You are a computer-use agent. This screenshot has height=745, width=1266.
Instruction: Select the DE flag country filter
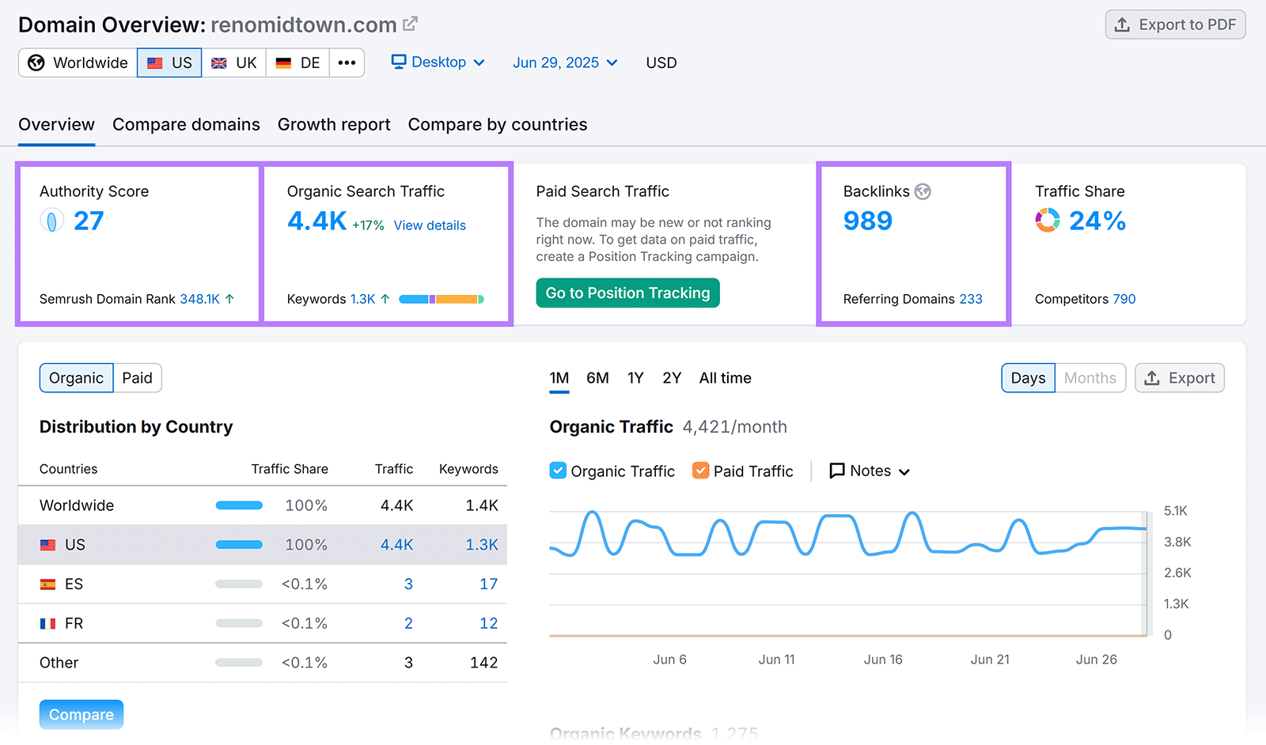point(297,62)
